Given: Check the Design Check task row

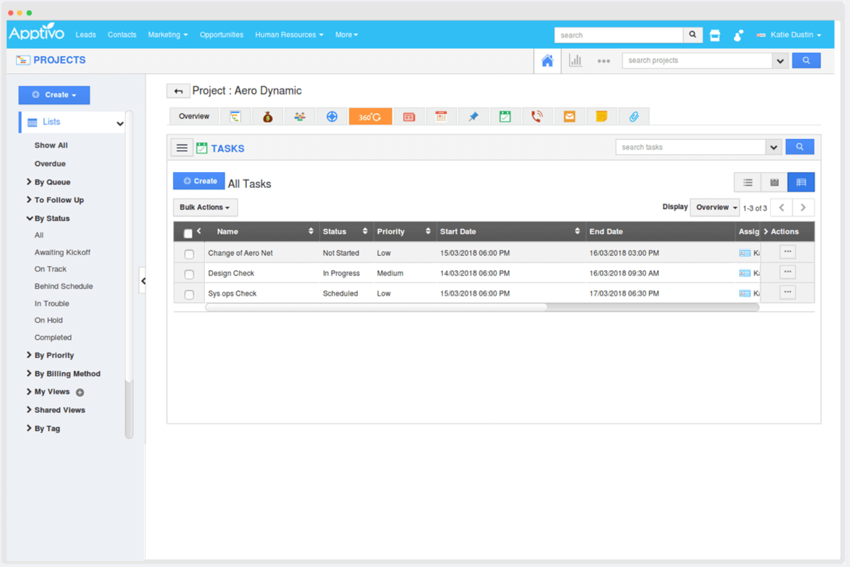Looking at the screenshot, I should tap(189, 274).
